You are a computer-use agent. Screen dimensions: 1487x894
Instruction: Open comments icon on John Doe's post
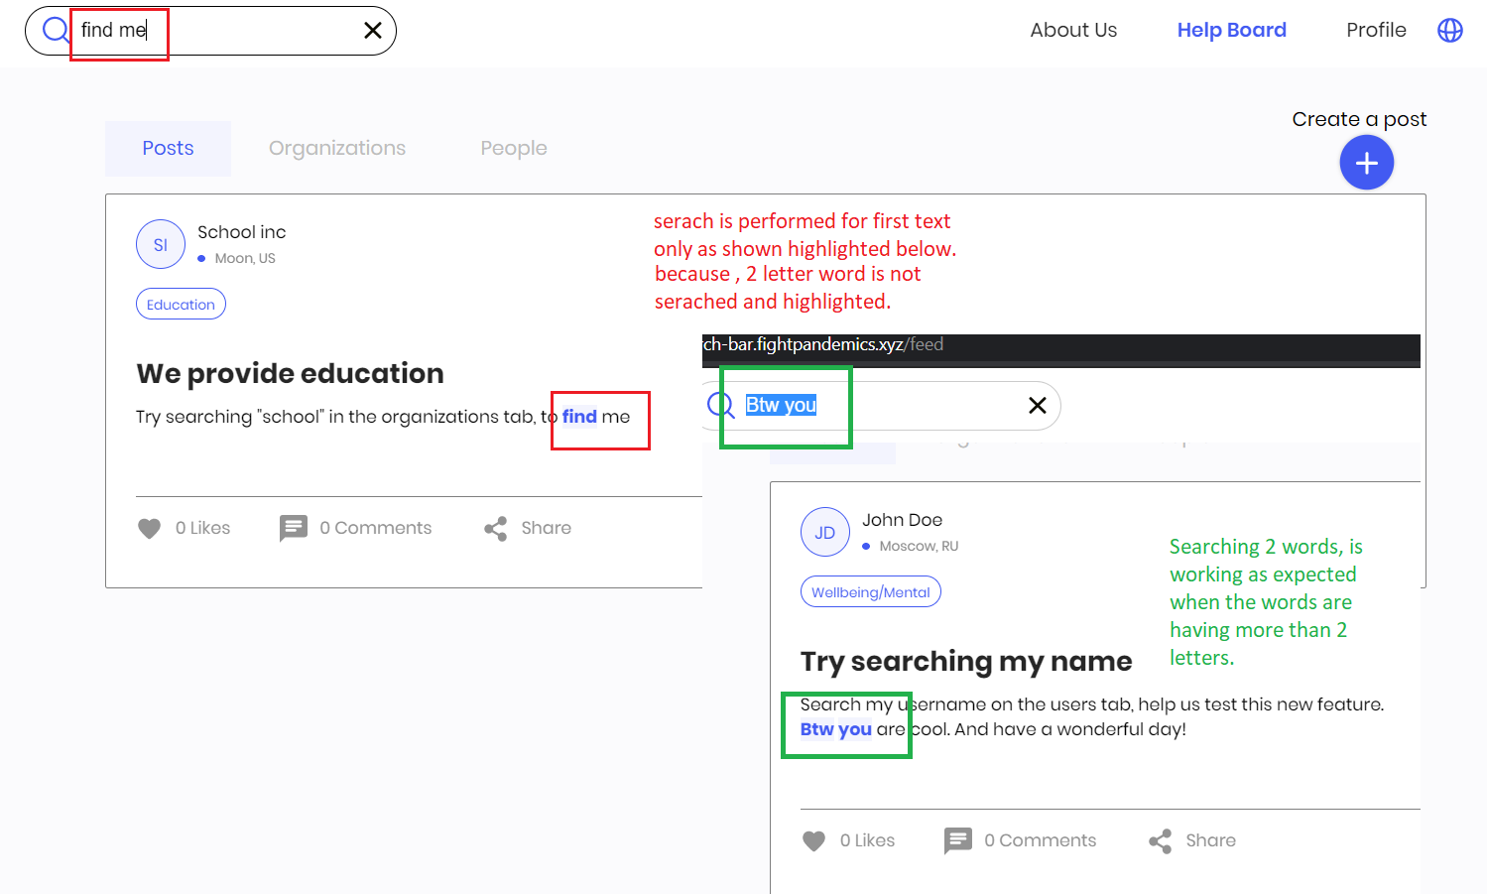coord(958,840)
